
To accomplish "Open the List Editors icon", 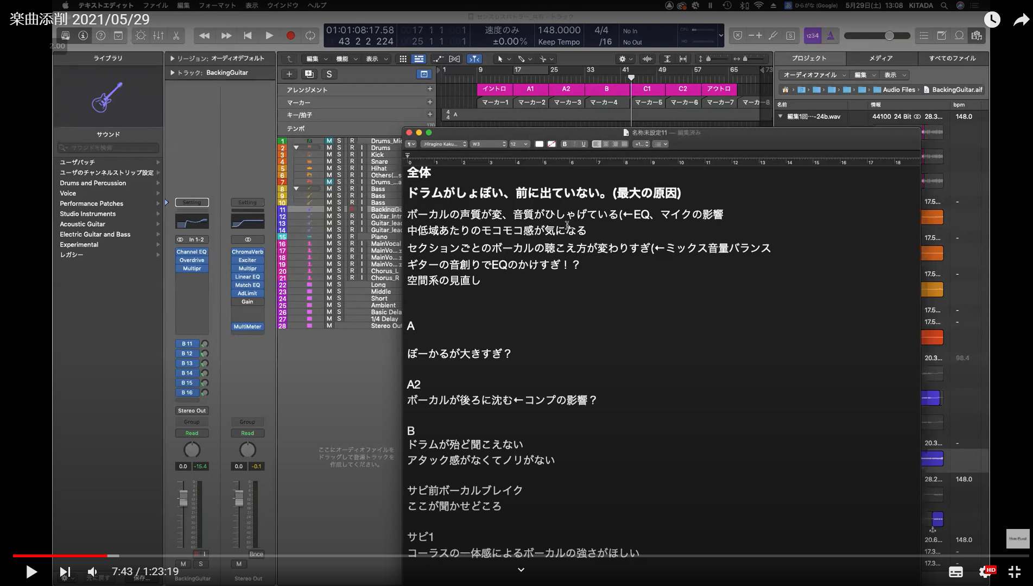I will [924, 35].
